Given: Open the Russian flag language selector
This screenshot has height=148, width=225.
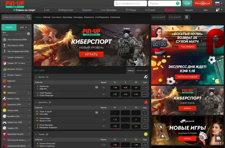Looking at the screenshot, I should (x=217, y=3).
